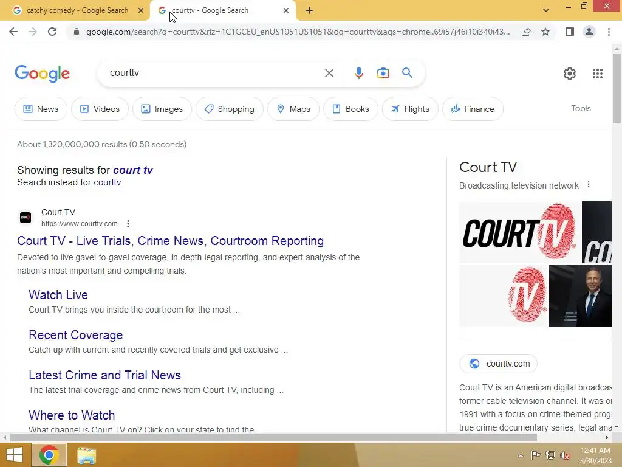Clear the search box with the X icon
Image resolution: width=622 pixels, height=467 pixels.
point(329,73)
